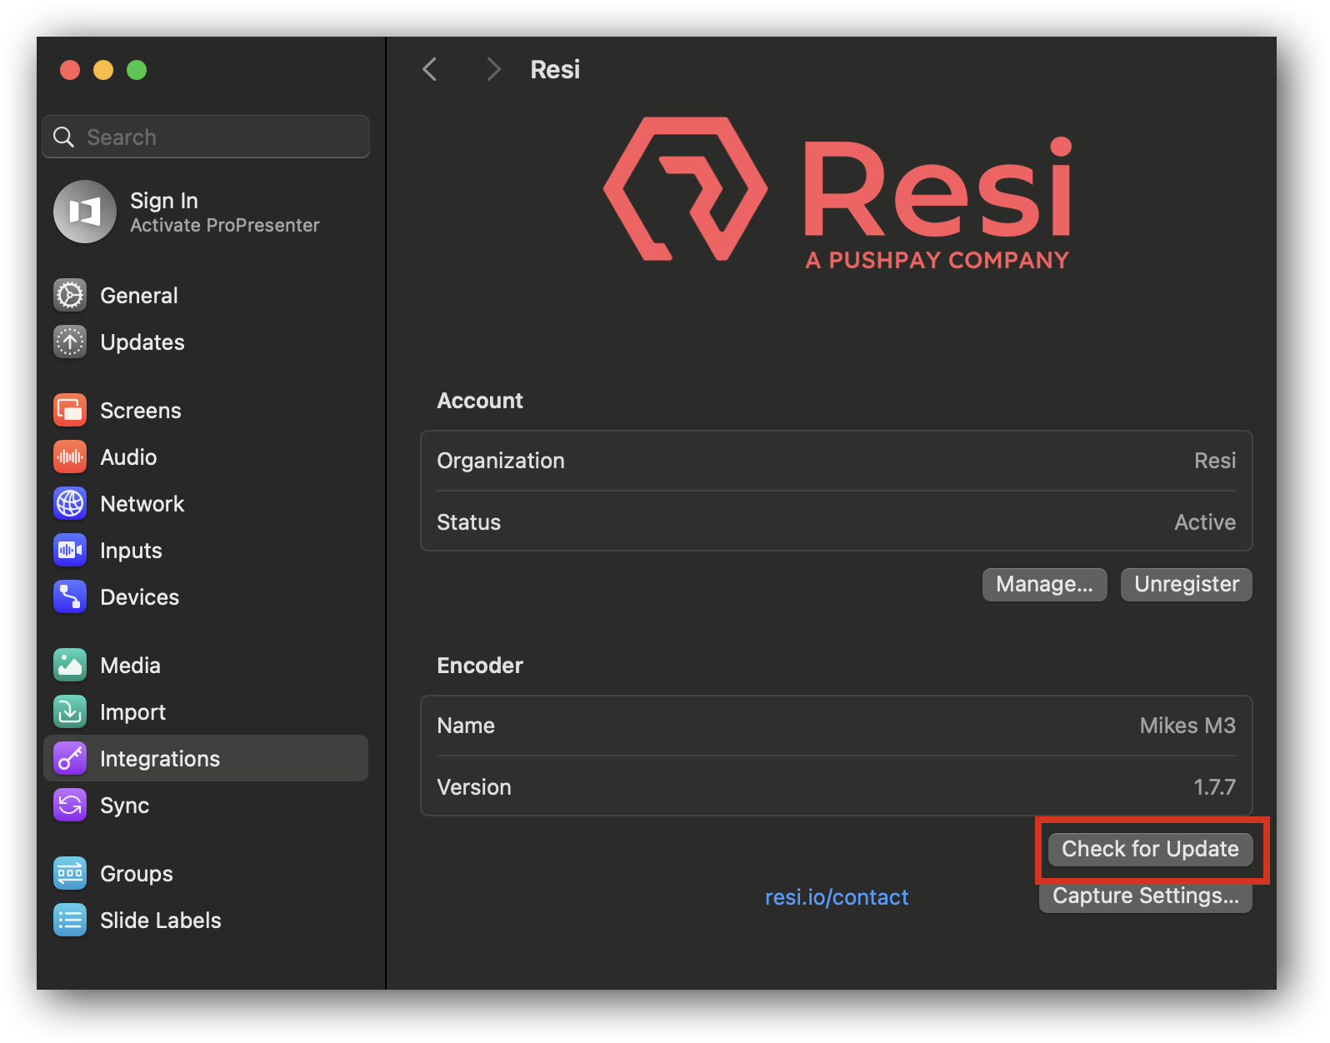Image resolution: width=1330 pixels, height=1043 pixels.
Task: Click the General gear icon in sidebar
Action: [x=70, y=295]
